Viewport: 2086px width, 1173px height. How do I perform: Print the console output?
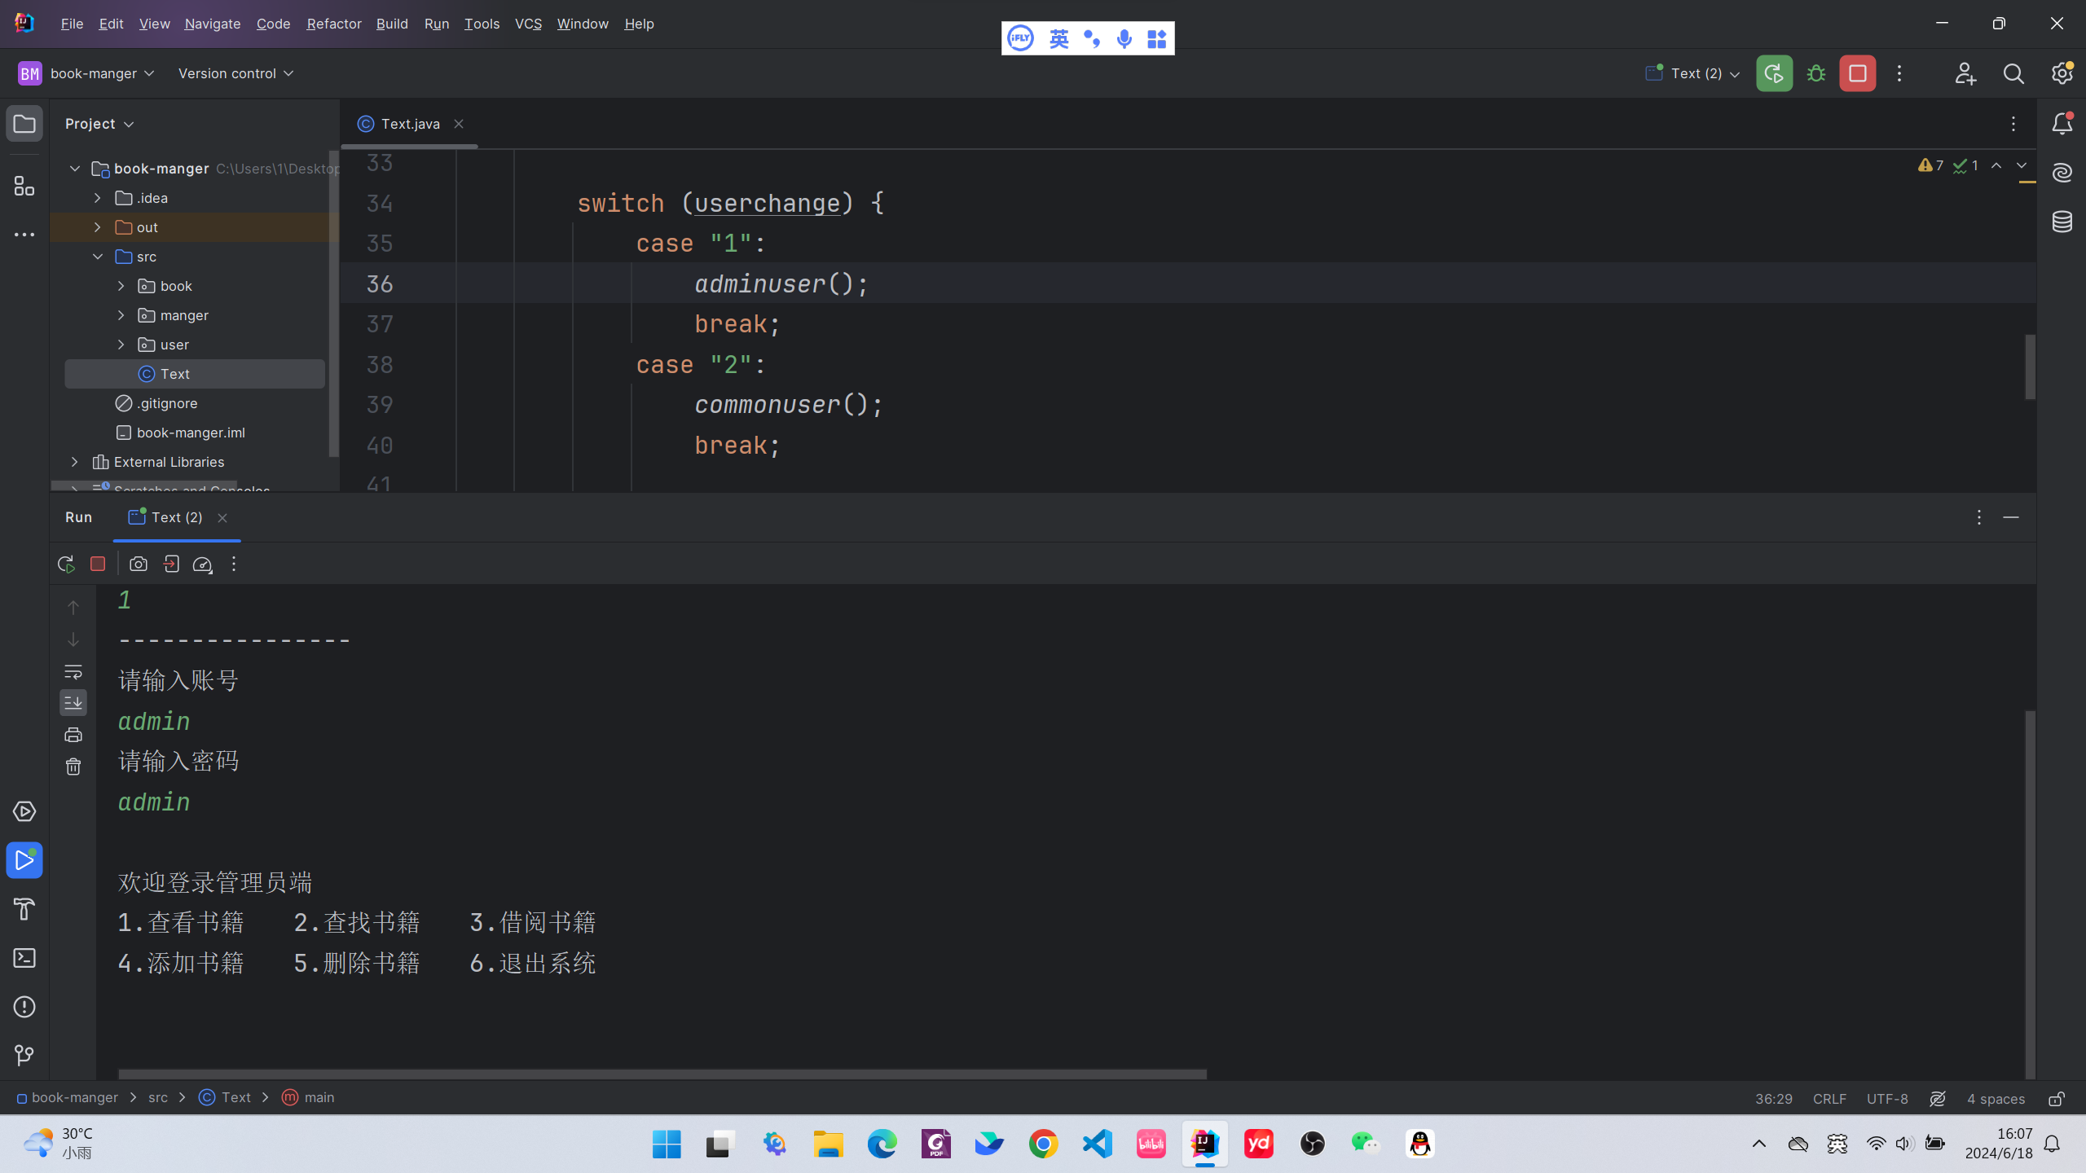73,735
